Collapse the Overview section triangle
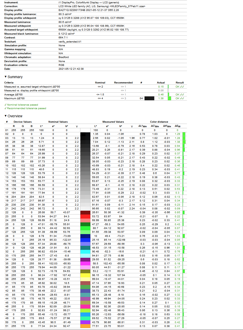243x330 pixels. (x=6, y=116)
